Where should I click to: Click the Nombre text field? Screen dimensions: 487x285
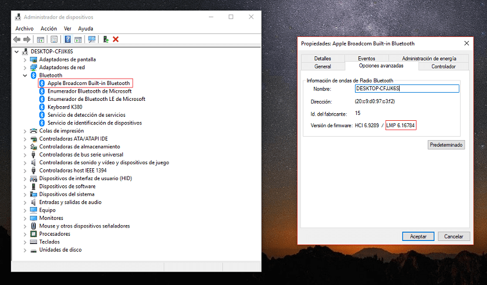click(407, 89)
